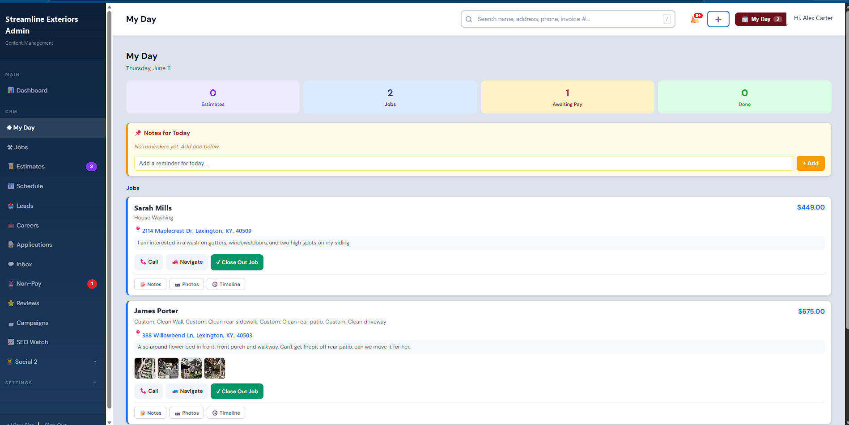
Task: Click the Social 2 icon in sidebar
Action: click(10, 362)
